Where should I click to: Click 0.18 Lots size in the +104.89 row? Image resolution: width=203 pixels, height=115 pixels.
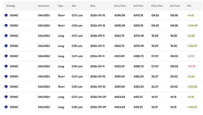(77, 25)
